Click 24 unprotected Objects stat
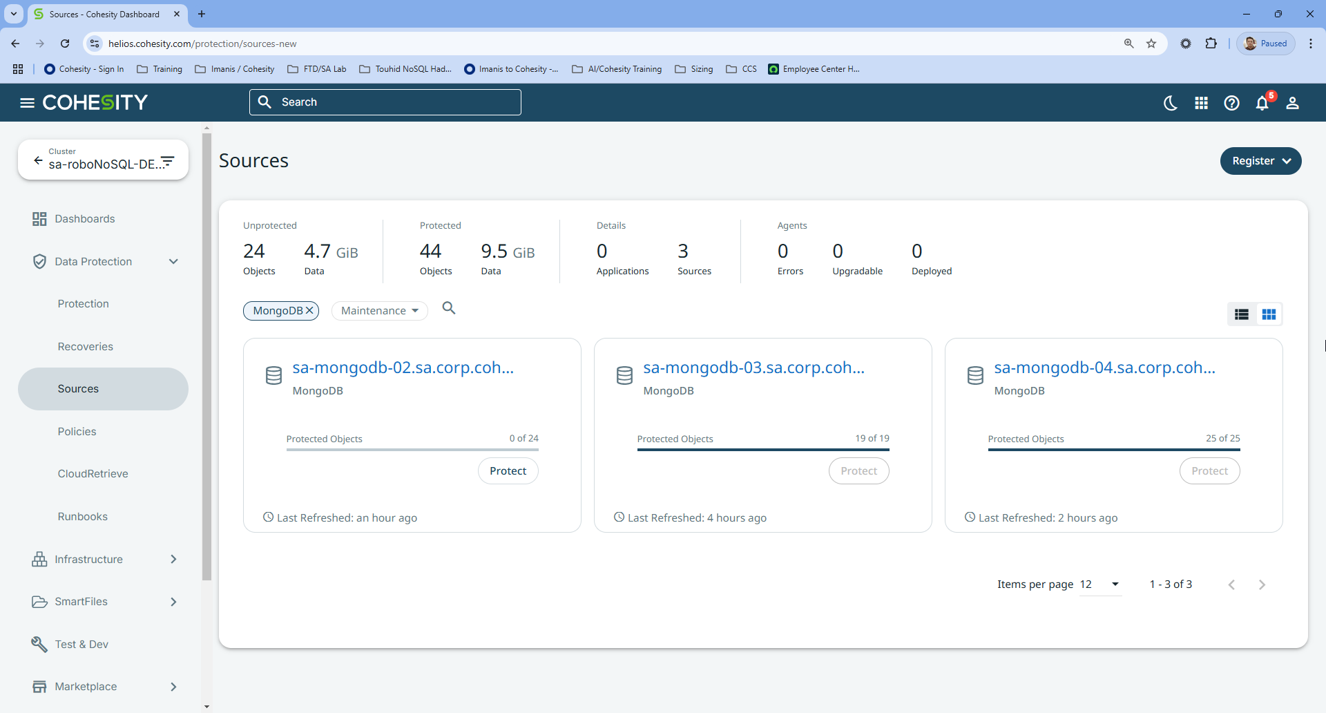Screen dimensions: 1326x713 coord(259,259)
